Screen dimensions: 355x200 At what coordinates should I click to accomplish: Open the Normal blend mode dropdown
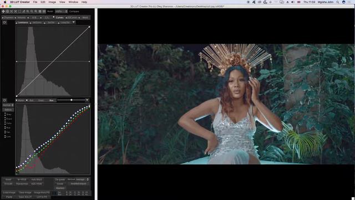8,105
